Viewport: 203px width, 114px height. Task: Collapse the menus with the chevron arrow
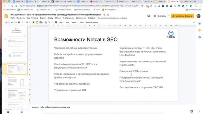pos(194,22)
